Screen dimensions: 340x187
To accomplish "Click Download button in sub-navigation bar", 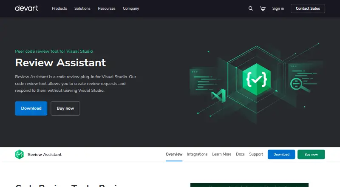I will pyautogui.click(x=281, y=154).
